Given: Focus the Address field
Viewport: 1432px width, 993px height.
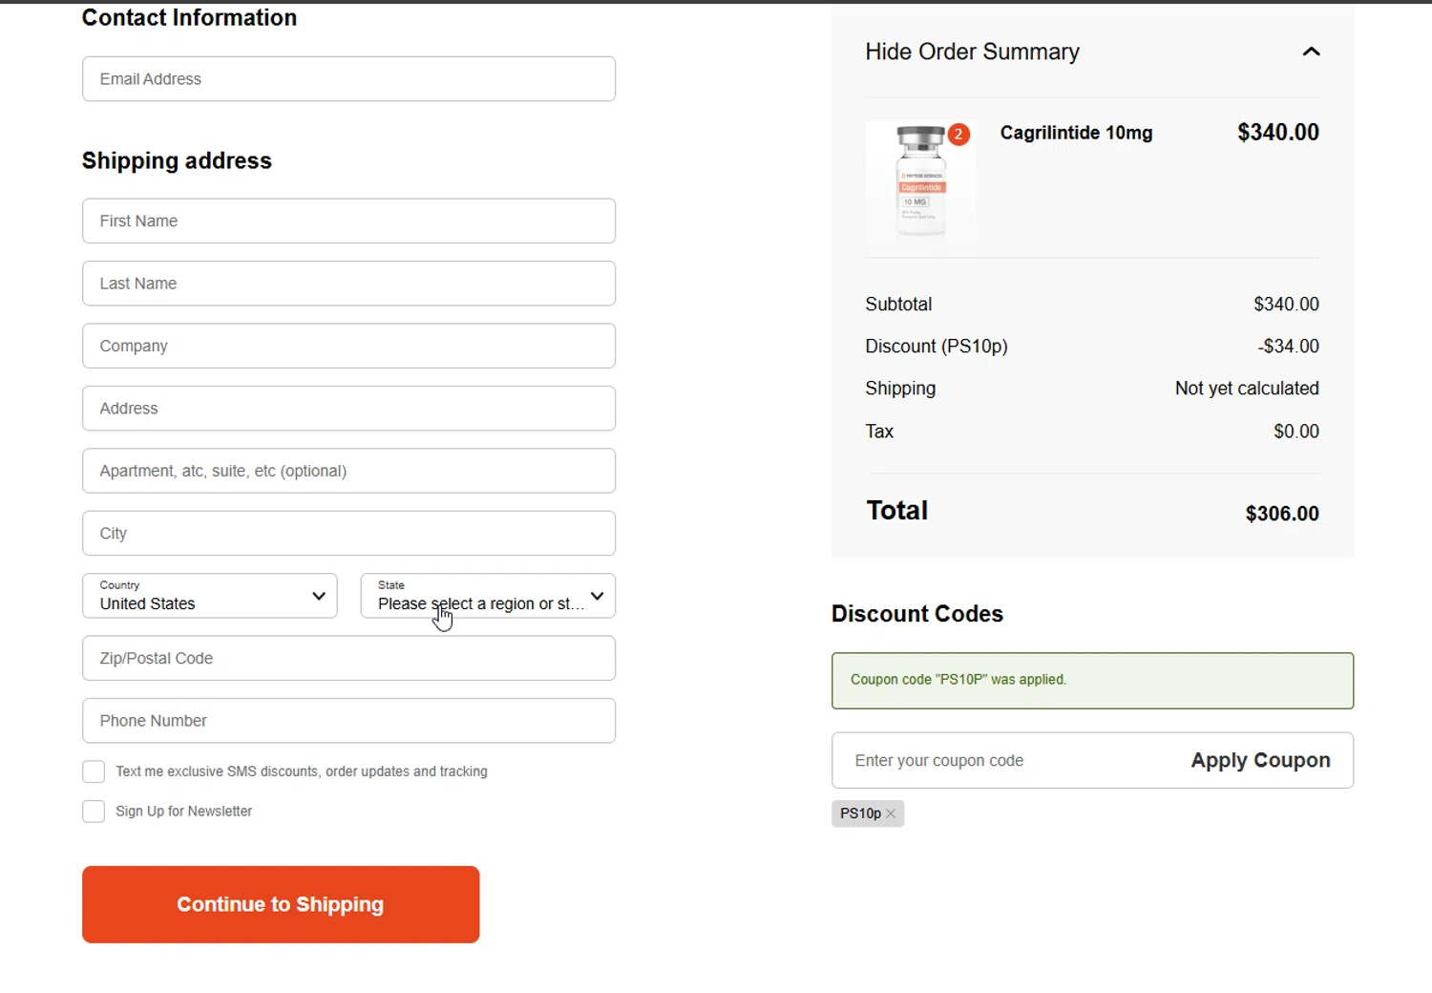Looking at the screenshot, I should tap(348, 409).
